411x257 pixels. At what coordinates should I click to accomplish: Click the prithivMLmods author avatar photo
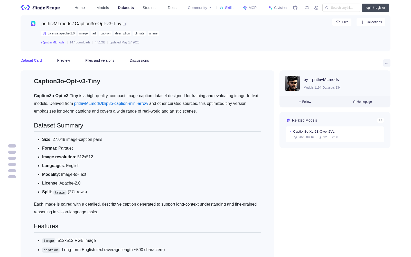tap(292, 83)
